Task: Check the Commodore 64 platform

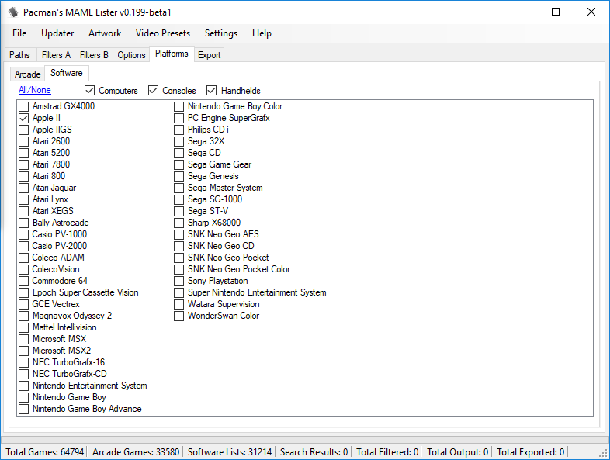Action: 24,281
